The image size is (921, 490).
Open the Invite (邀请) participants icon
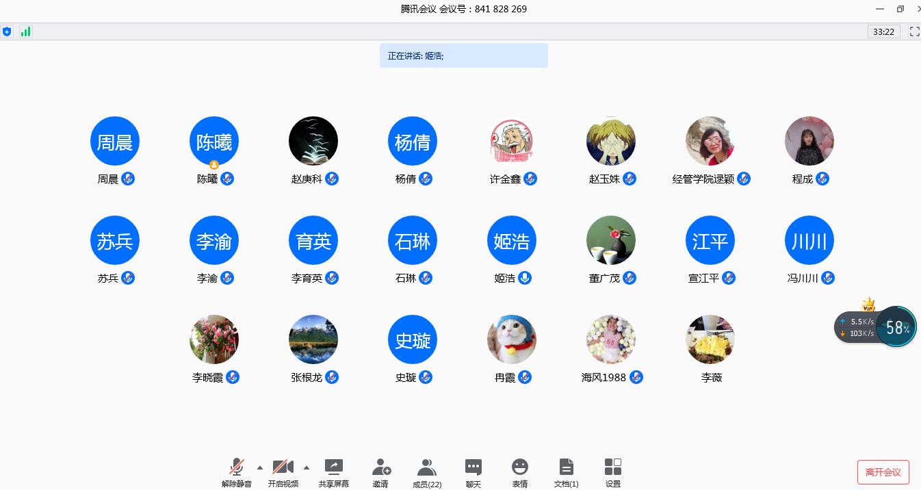click(x=380, y=467)
